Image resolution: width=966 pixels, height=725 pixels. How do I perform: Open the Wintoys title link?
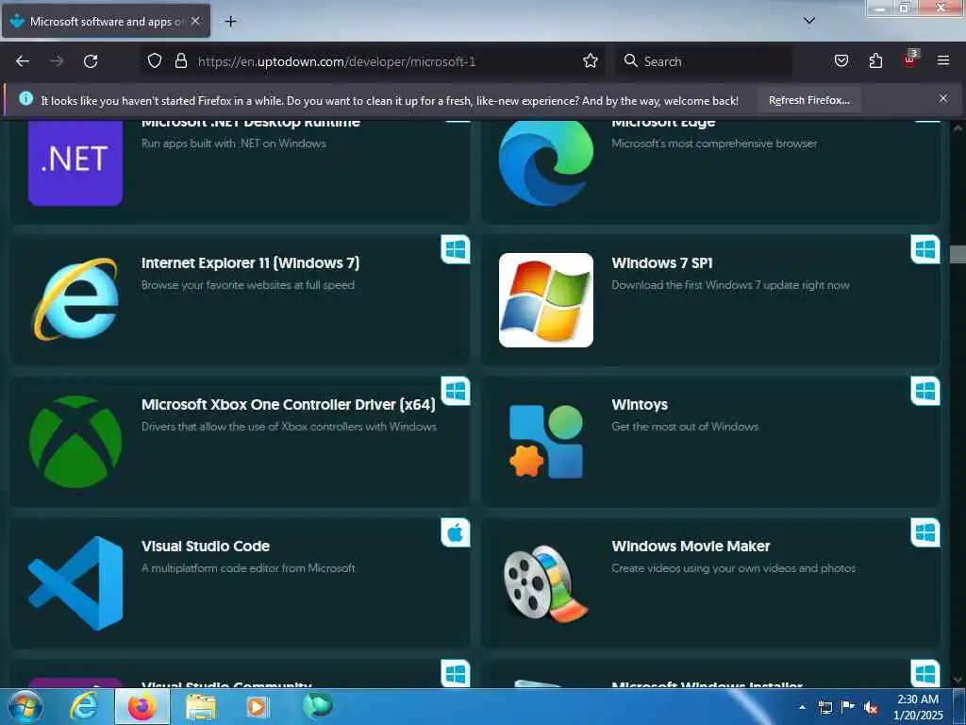tap(640, 404)
